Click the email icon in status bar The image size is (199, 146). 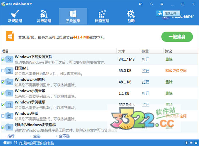tap(196, 143)
